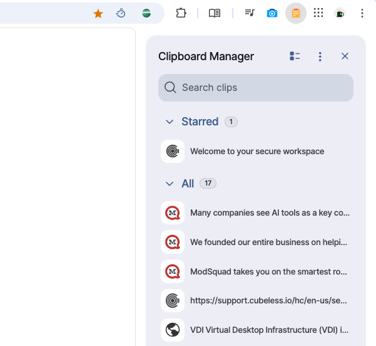Select the Many companies see AI tools clip
Screen dimensions: 376x346
click(256, 213)
